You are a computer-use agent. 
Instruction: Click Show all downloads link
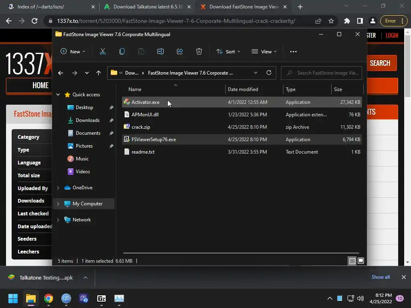point(380,277)
